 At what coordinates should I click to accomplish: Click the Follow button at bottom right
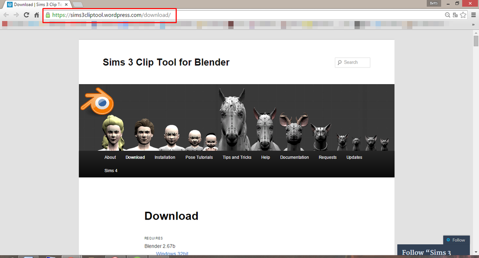coord(456,240)
